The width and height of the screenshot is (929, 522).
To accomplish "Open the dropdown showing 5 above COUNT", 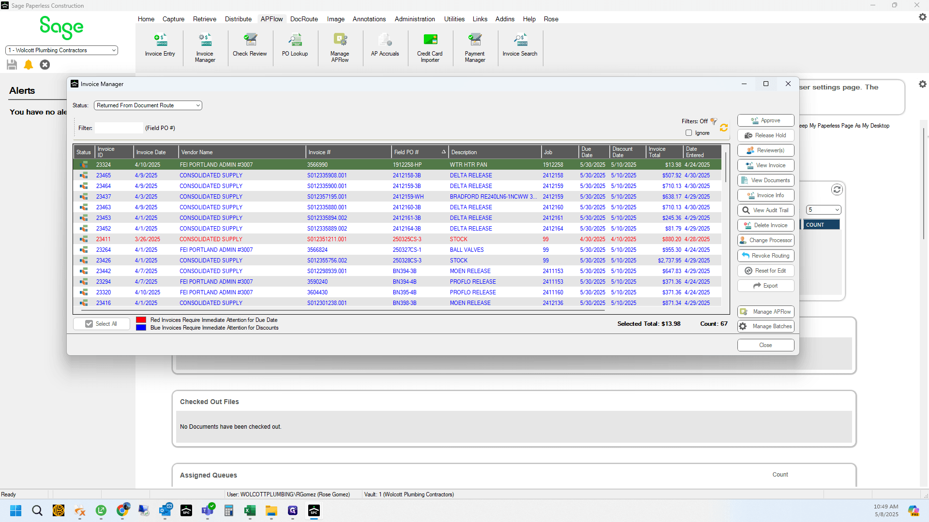I will click(824, 210).
